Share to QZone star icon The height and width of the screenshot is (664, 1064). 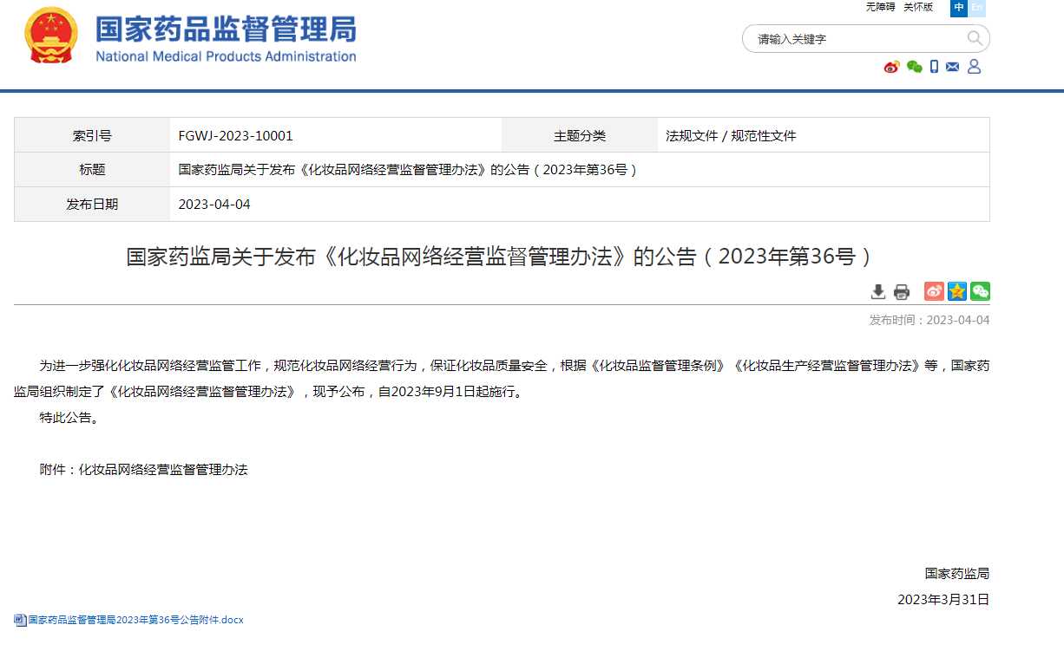tap(957, 291)
